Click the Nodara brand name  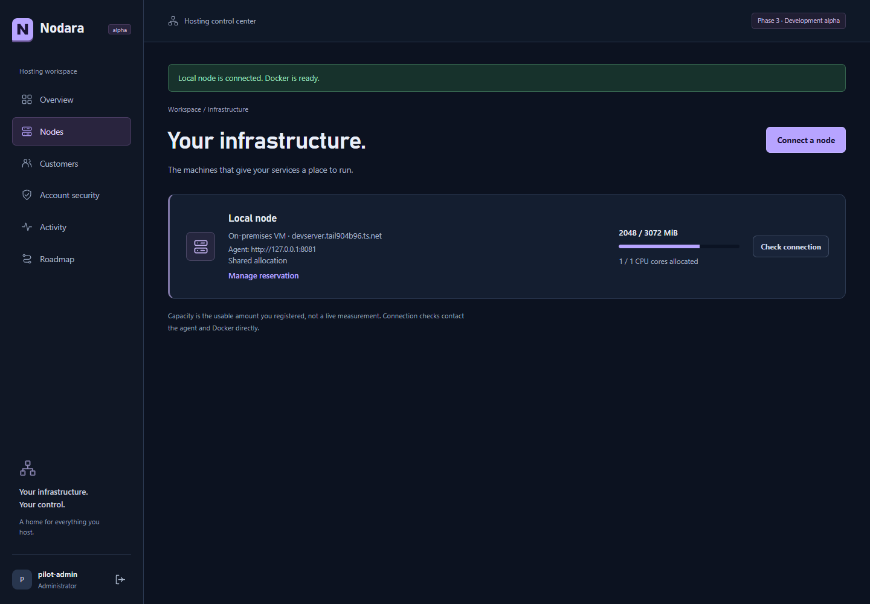pyautogui.click(x=62, y=28)
